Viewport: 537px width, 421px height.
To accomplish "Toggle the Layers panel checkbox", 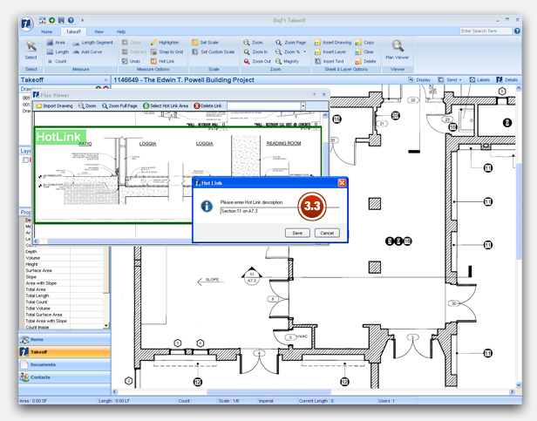I will 25,160.
